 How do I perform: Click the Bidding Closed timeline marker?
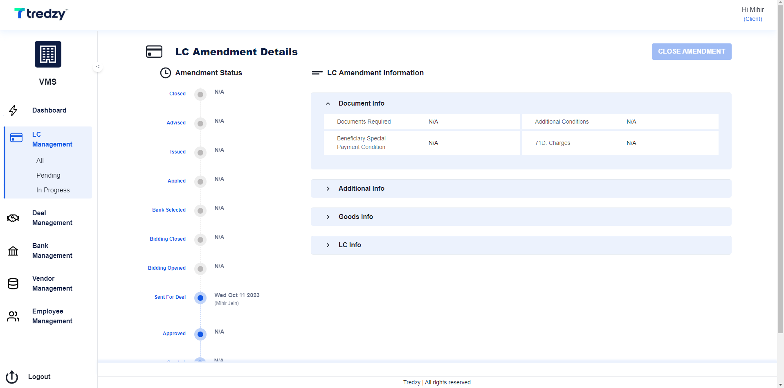pos(200,240)
